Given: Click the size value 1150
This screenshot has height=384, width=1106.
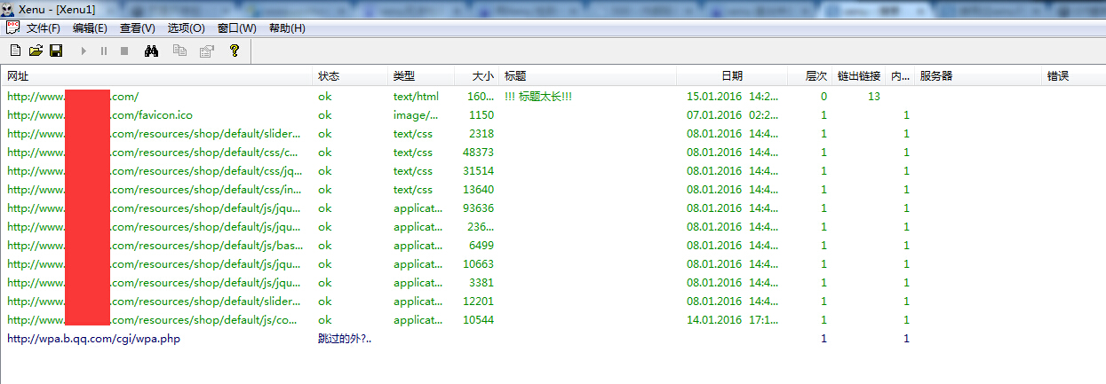Looking at the screenshot, I should (x=481, y=115).
